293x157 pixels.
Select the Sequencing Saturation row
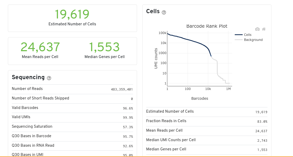72,127
